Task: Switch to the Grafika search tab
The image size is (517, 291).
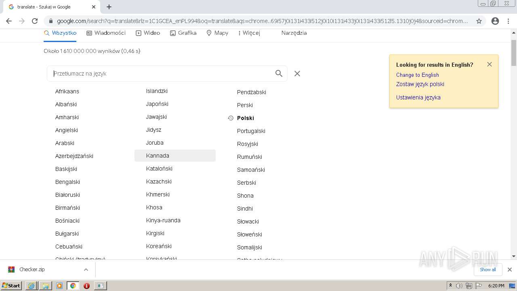Action: click(183, 33)
